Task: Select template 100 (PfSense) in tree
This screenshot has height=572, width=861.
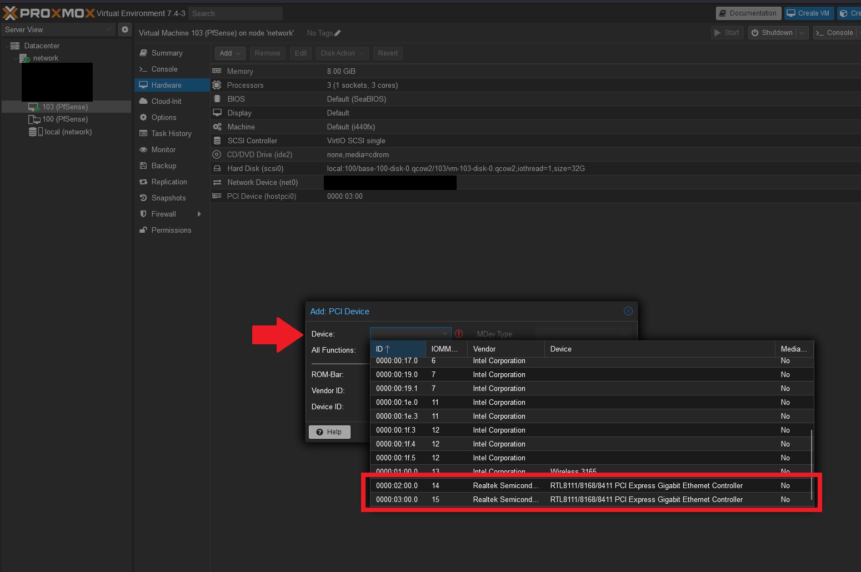Action: pyautogui.click(x=65, y=119)
